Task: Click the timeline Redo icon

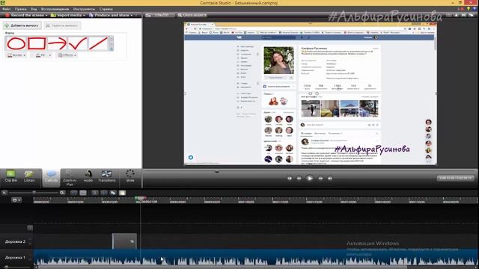Action: (x=83, y=193)
